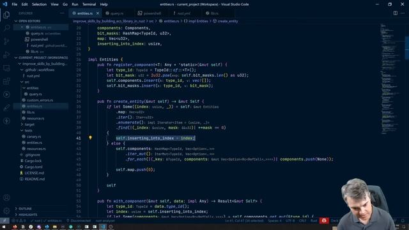Expand the Outline section

(25, 209)
